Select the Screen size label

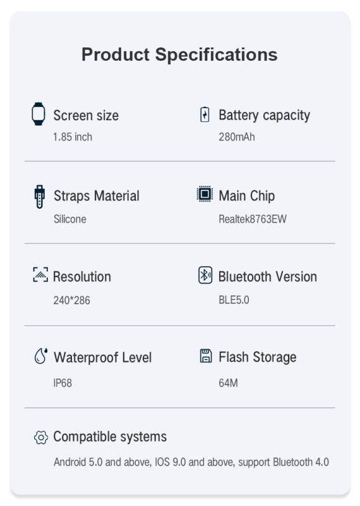click(86, 116)
